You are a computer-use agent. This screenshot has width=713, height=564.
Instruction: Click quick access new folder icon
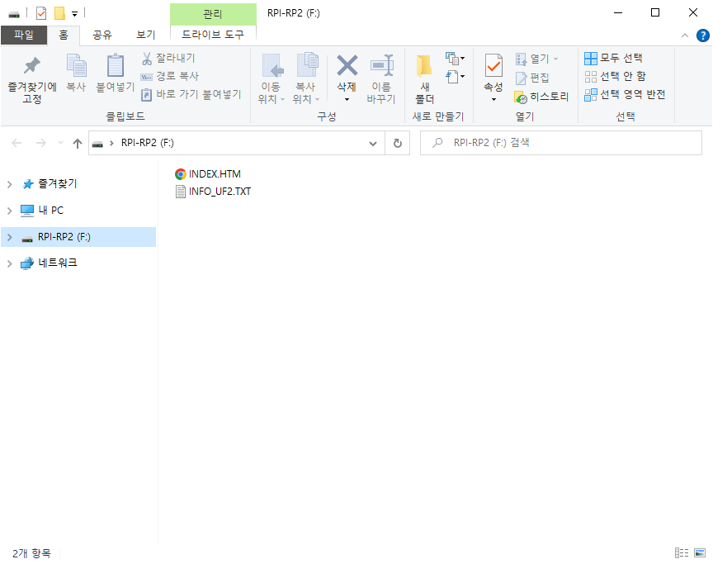coord(59,13)
